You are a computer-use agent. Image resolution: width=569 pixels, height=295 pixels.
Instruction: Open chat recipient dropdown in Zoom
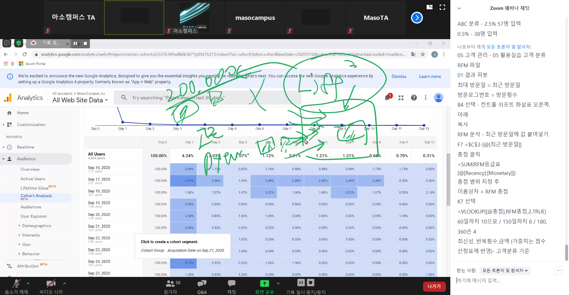[x=505, y=270]
